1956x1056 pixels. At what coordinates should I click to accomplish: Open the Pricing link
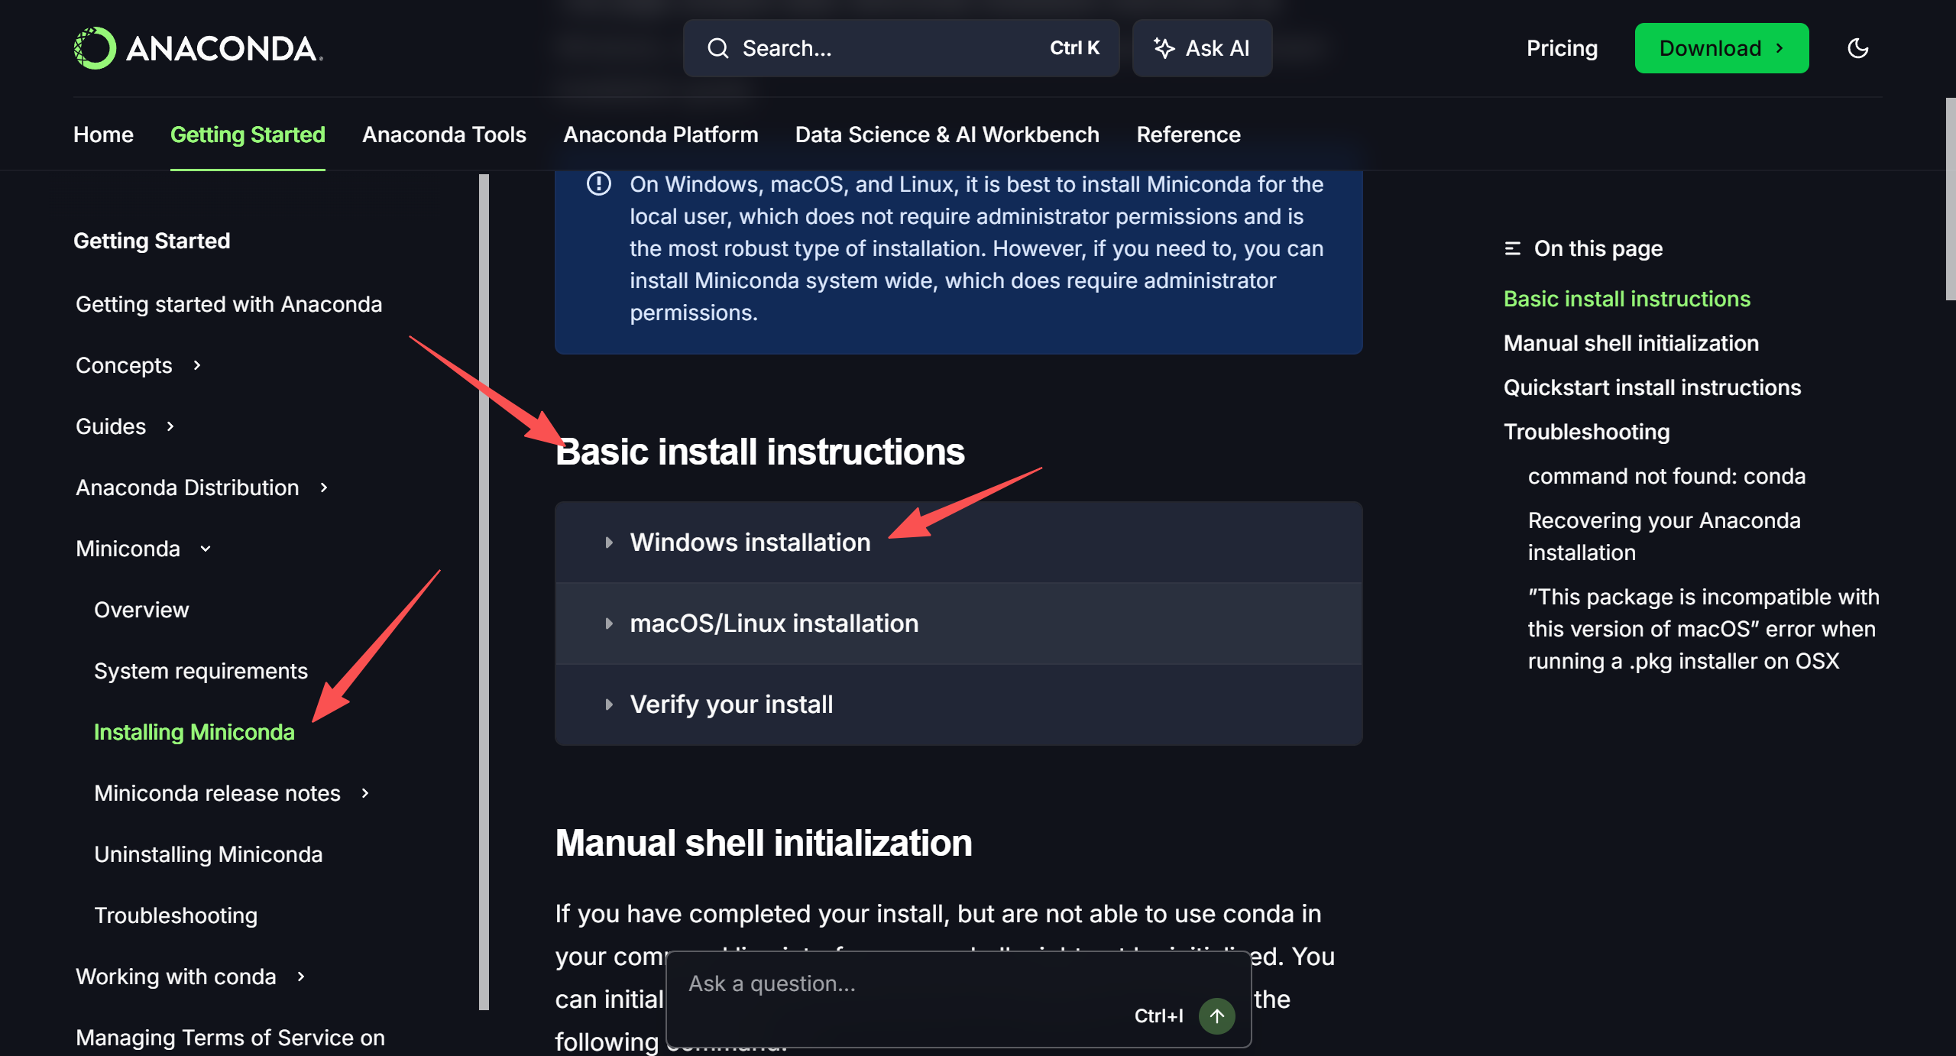[1562, 48]
